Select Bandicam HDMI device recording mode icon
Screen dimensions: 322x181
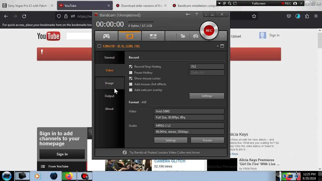pos(153,36)
